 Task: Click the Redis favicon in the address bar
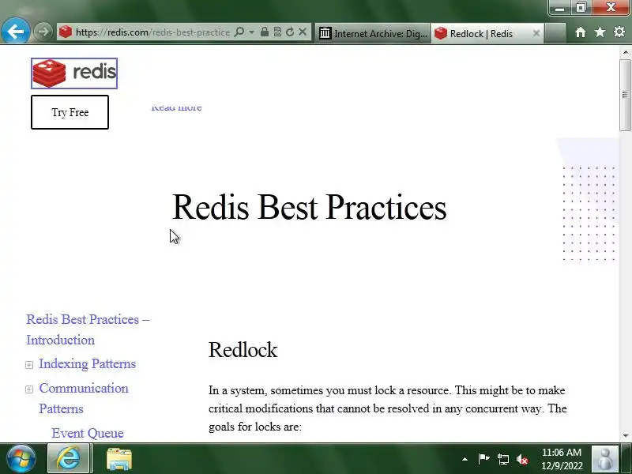pyautogui.click(x=66, y=32)
